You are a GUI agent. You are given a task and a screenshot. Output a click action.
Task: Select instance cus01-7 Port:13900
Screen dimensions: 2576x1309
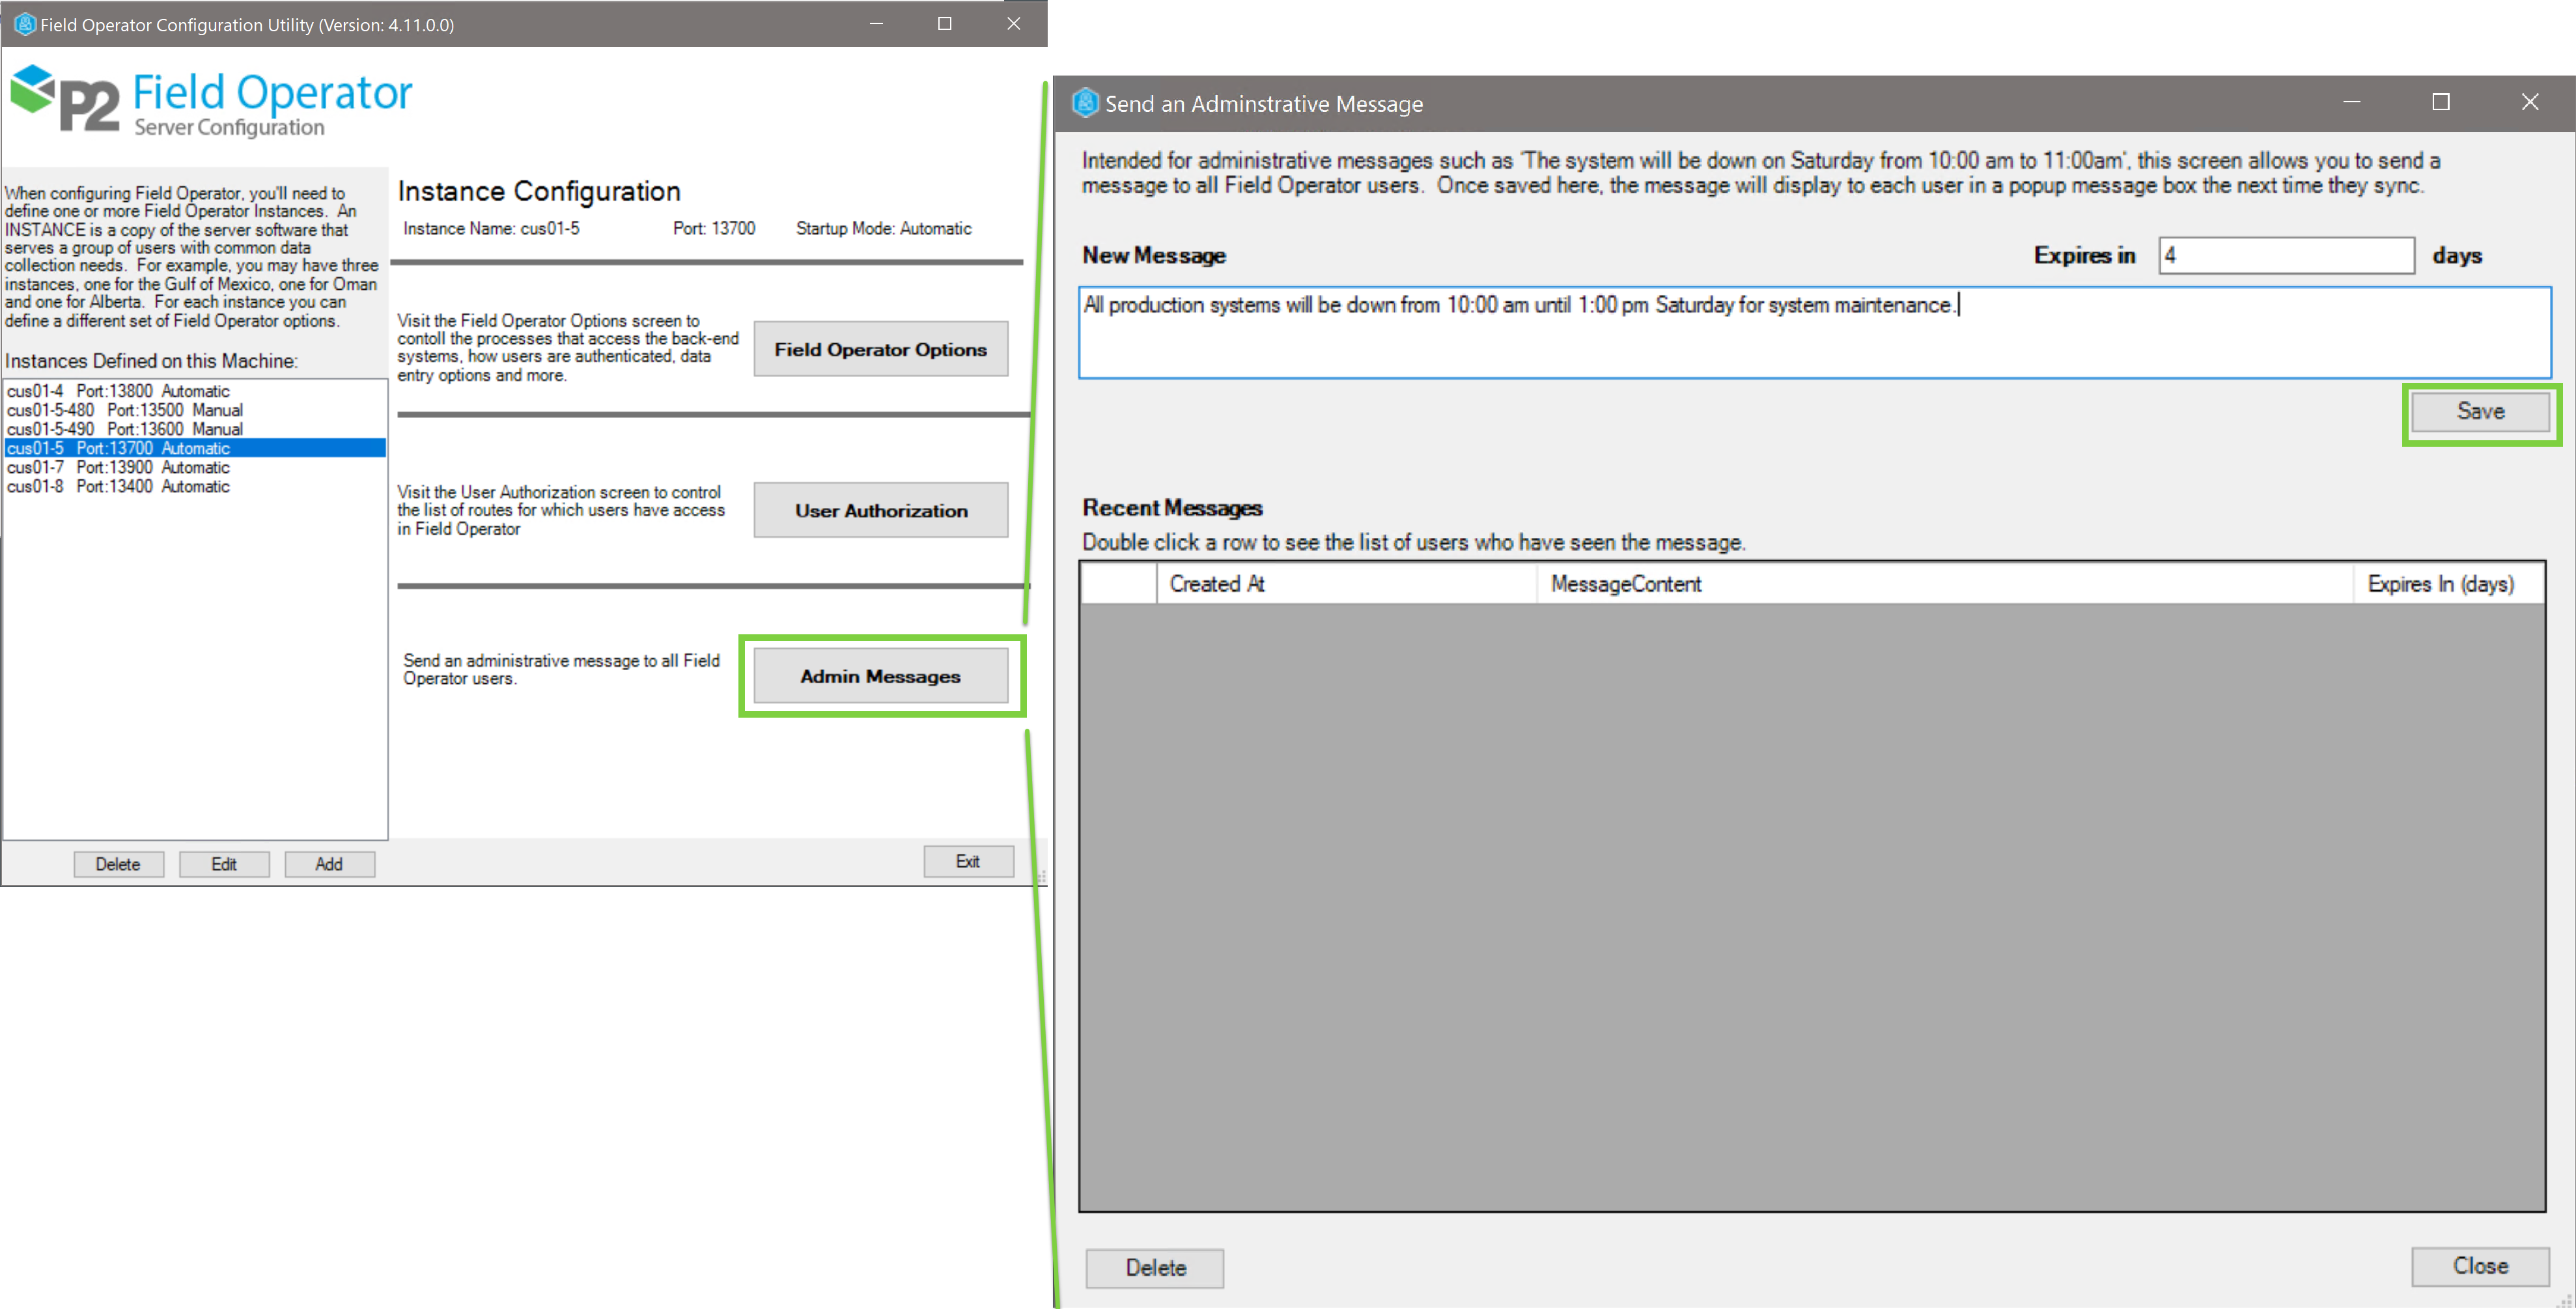click(x=118, y=467)
